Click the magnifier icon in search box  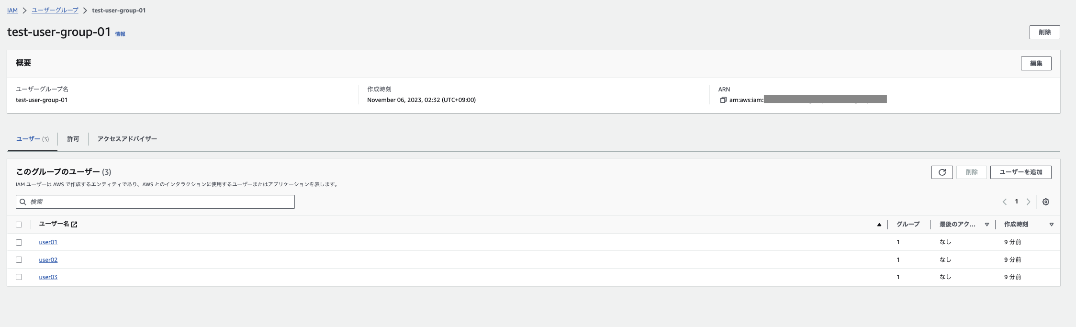22,202
